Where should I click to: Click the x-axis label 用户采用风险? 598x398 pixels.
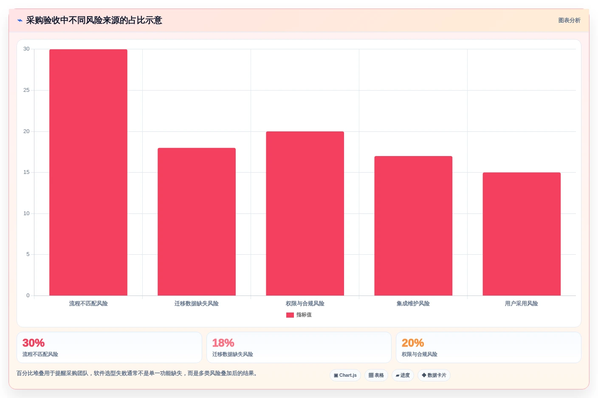pyautogui.click(x=522, y=304)
